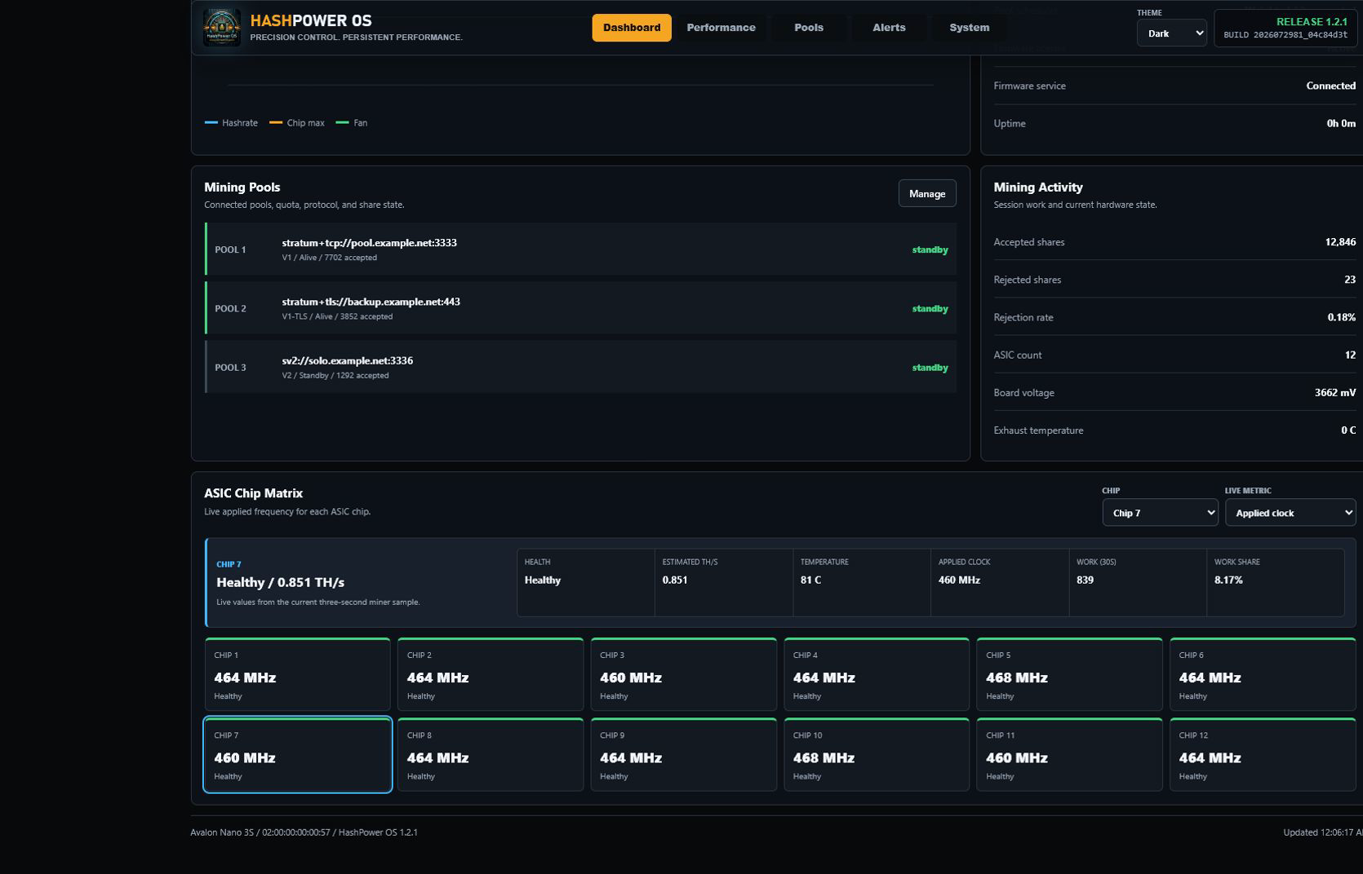Toggle the Fan legend entry

tap(352, 123)
